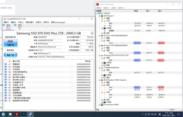The width and height of the screenshot is (183, 117).
Task: Collapse the R7-7840HS root node
Action: [97, 13]
